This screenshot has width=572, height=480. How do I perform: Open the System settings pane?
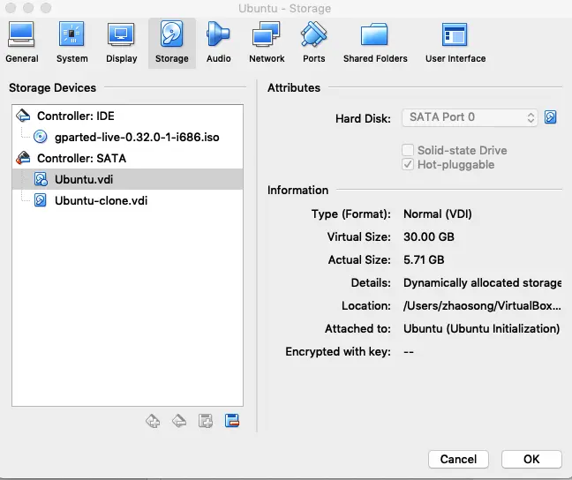click(71, 43)
